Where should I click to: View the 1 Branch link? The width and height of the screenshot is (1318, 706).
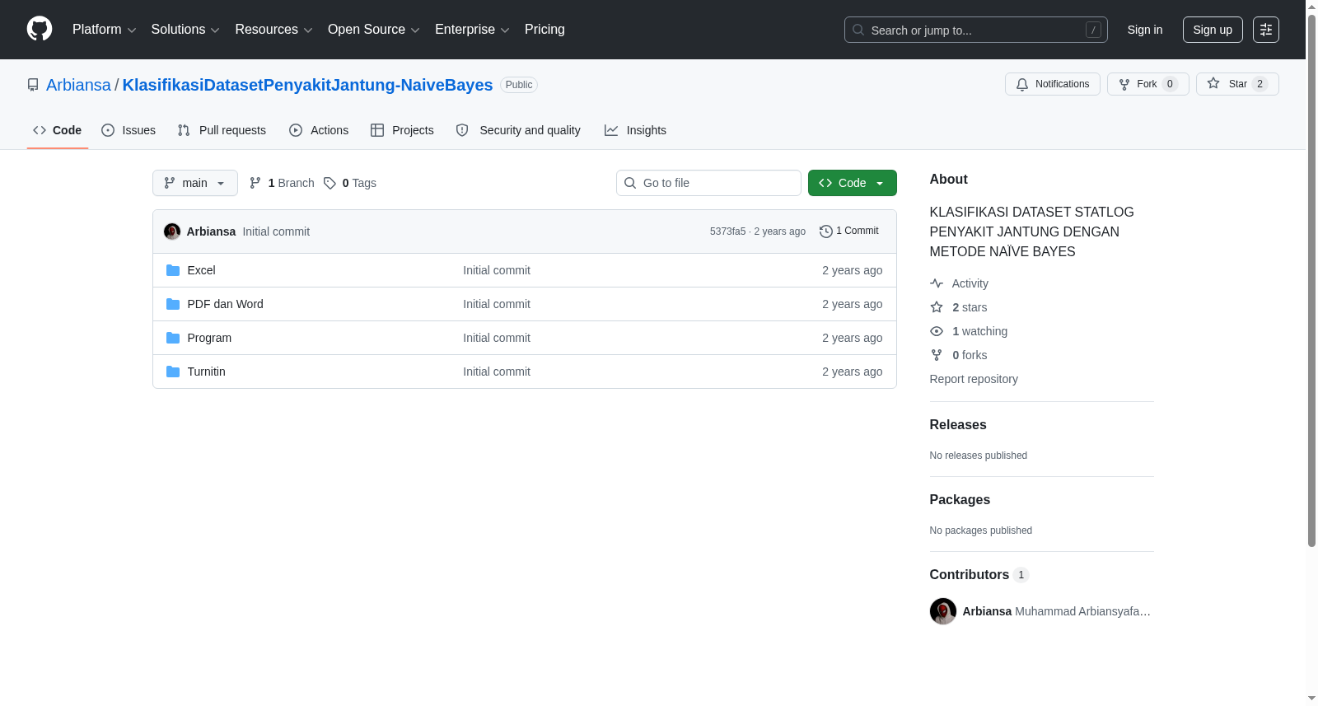[x=282, y=183]
